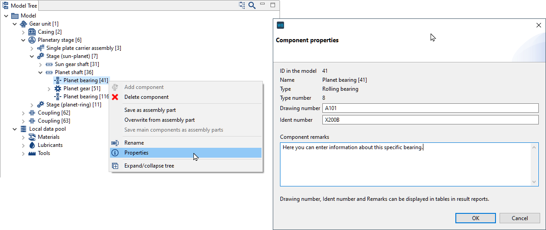Choose Overwrite from assembly part
This screenshot has width=546, height=230.
(186, 120)
